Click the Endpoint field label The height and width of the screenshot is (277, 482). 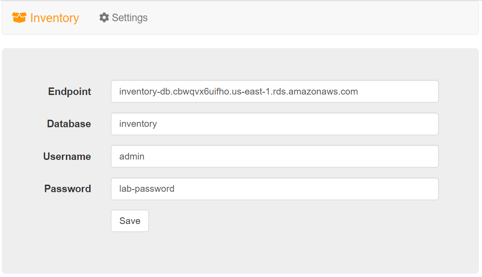tap(69, 91)
